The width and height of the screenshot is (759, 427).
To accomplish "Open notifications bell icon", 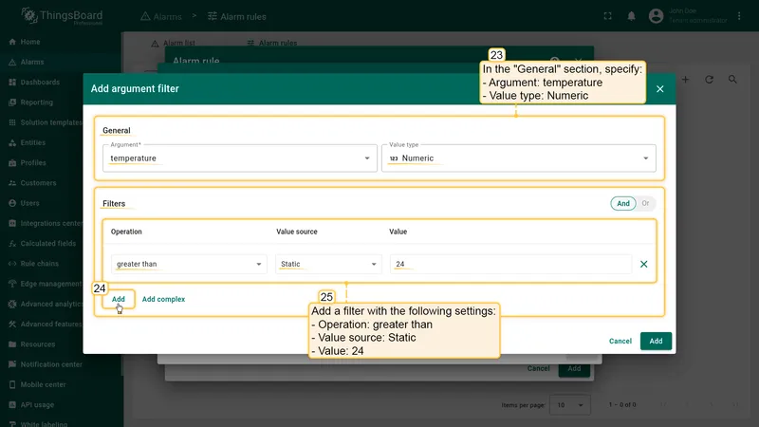I will click(x=631, y=16).
